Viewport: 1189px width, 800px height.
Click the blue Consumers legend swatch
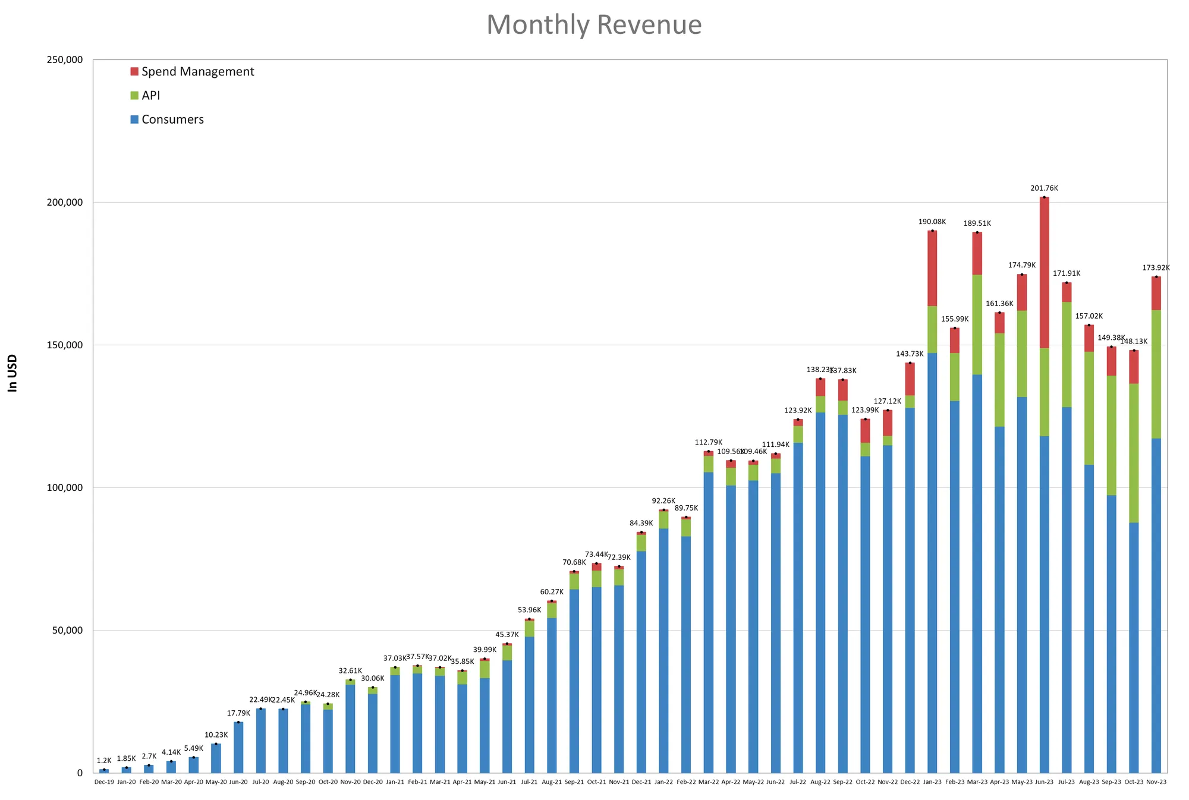pyautogui.click(x=134, y=119)
